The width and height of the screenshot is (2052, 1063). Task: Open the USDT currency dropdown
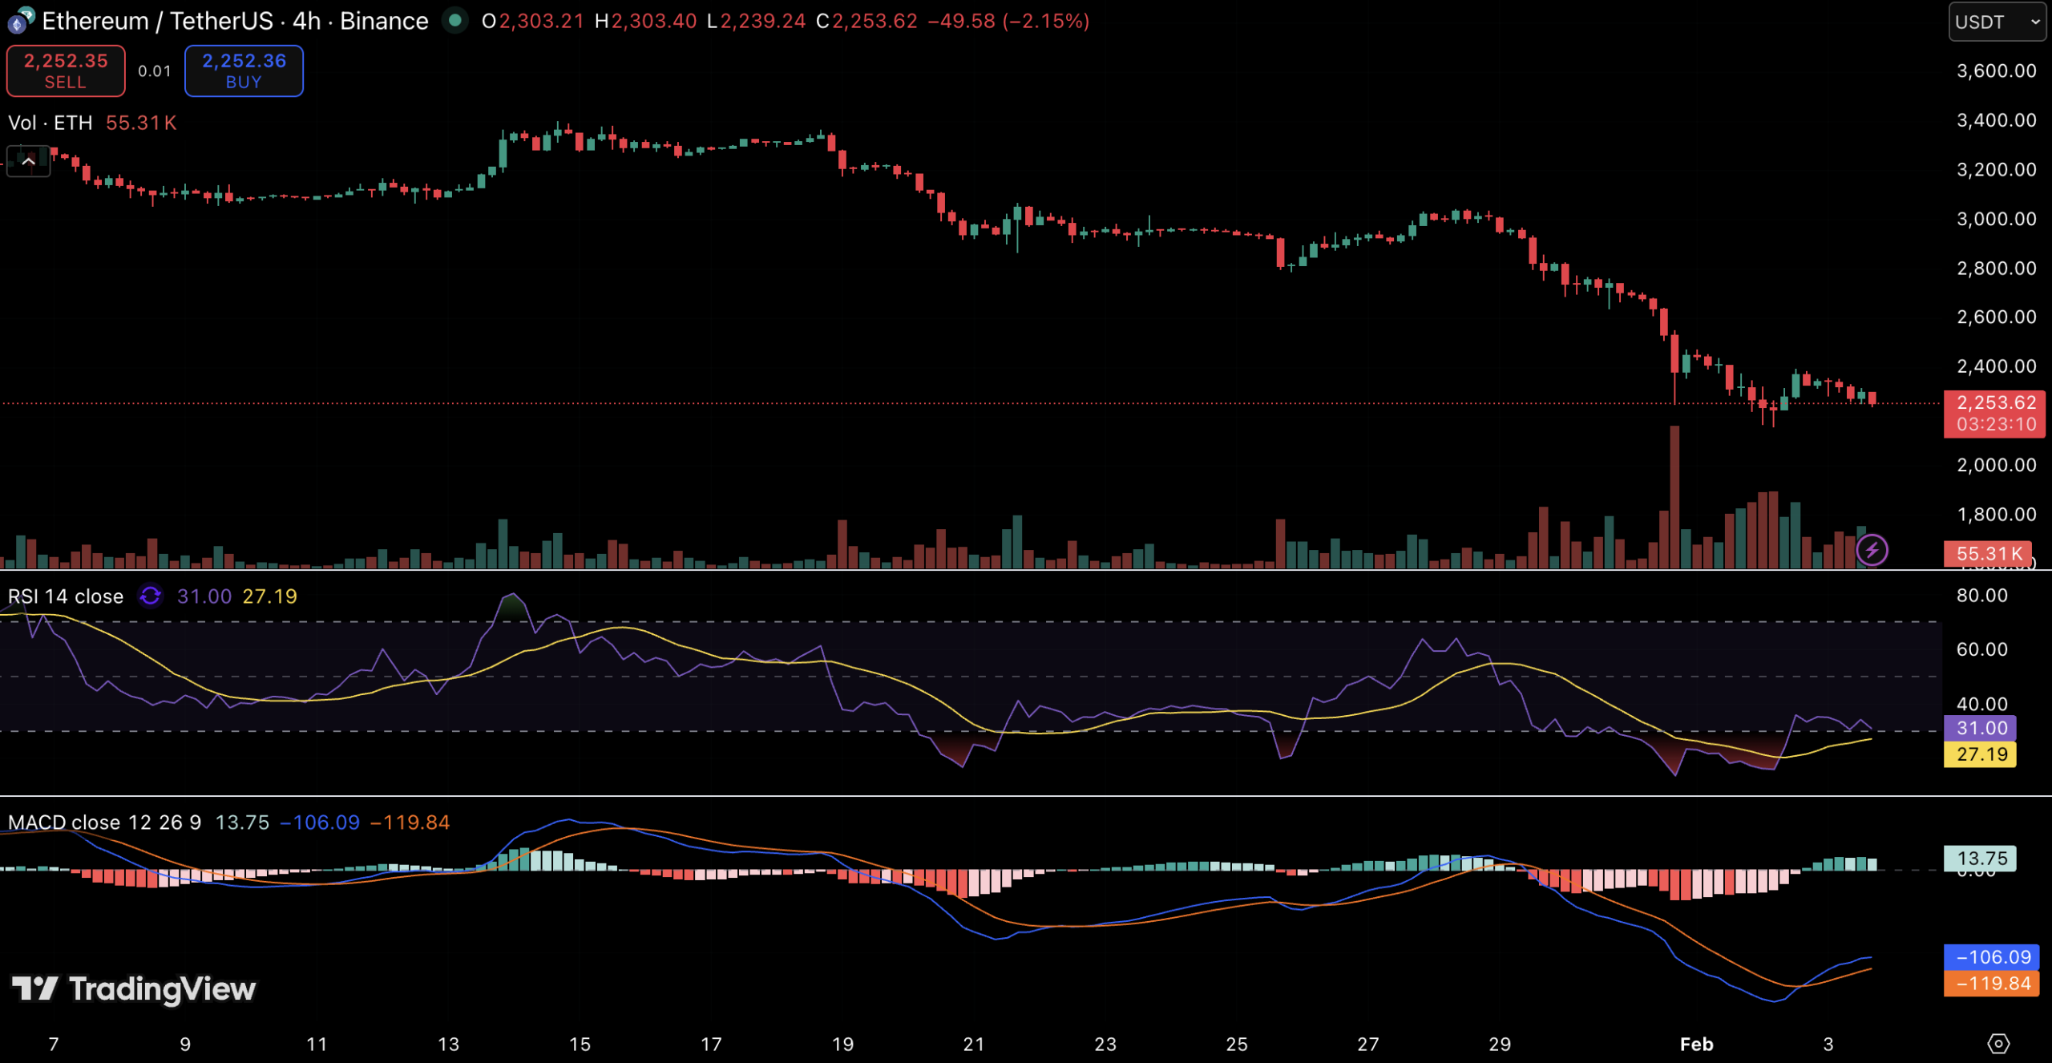(1997, 22)
